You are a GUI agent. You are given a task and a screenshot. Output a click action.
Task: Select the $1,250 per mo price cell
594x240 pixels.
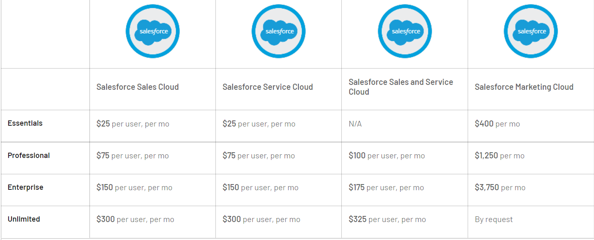tap(499, 156)
